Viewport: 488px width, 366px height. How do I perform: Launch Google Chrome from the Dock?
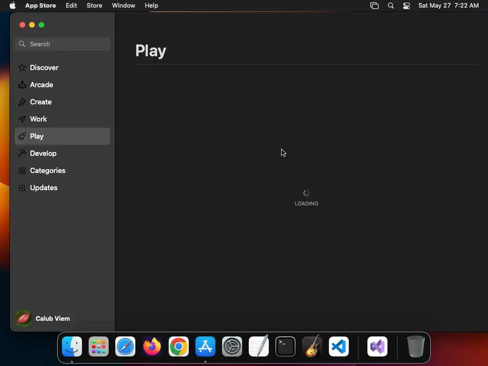[179, 346]
